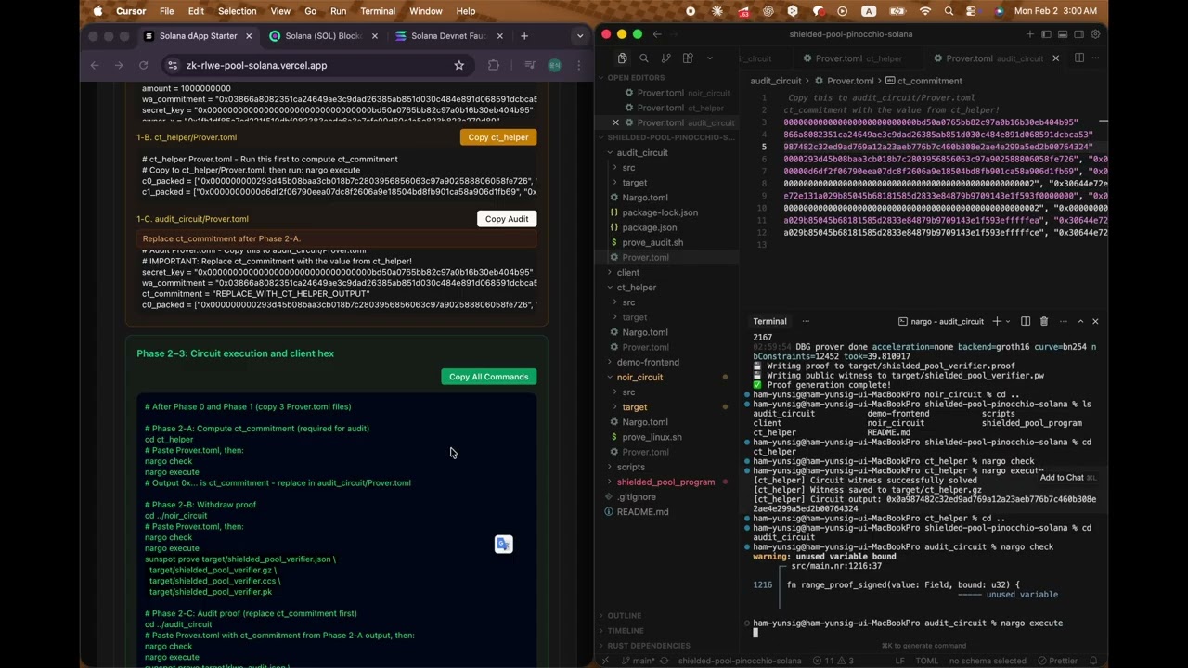This screenshot has height=668, width=1188.
Task: Change TOML language mode in status bar
Action: 926,661
